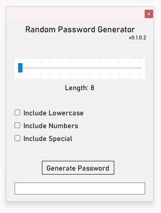Viewport: 161px width, 213px height.
Task: Click the second tick mark above the slider
Action: 30,62
